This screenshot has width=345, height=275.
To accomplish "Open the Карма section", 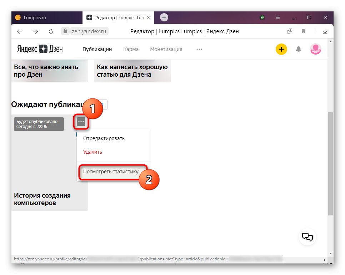I will 131,49.
